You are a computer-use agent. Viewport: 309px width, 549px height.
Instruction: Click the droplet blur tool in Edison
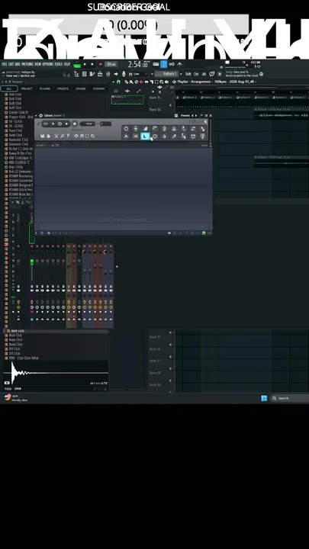164,136
